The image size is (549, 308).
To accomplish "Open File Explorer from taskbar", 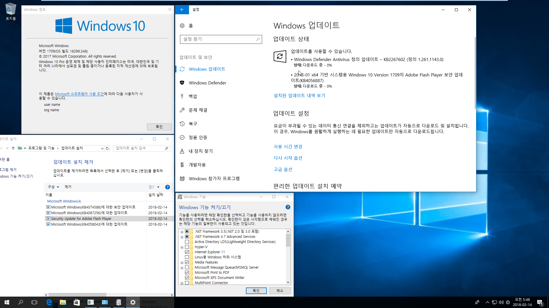I will (x=63, y=302).
